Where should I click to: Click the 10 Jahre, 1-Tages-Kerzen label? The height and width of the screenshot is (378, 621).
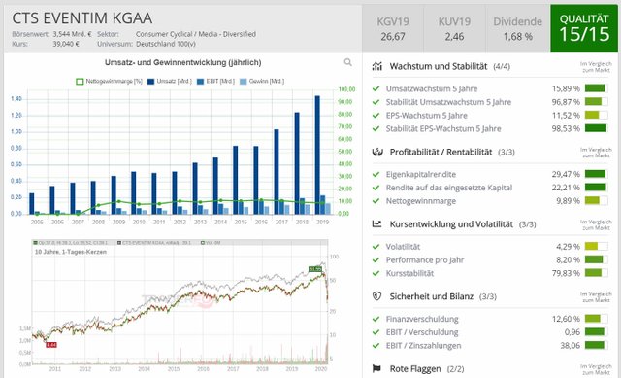(x=71, y=252)
